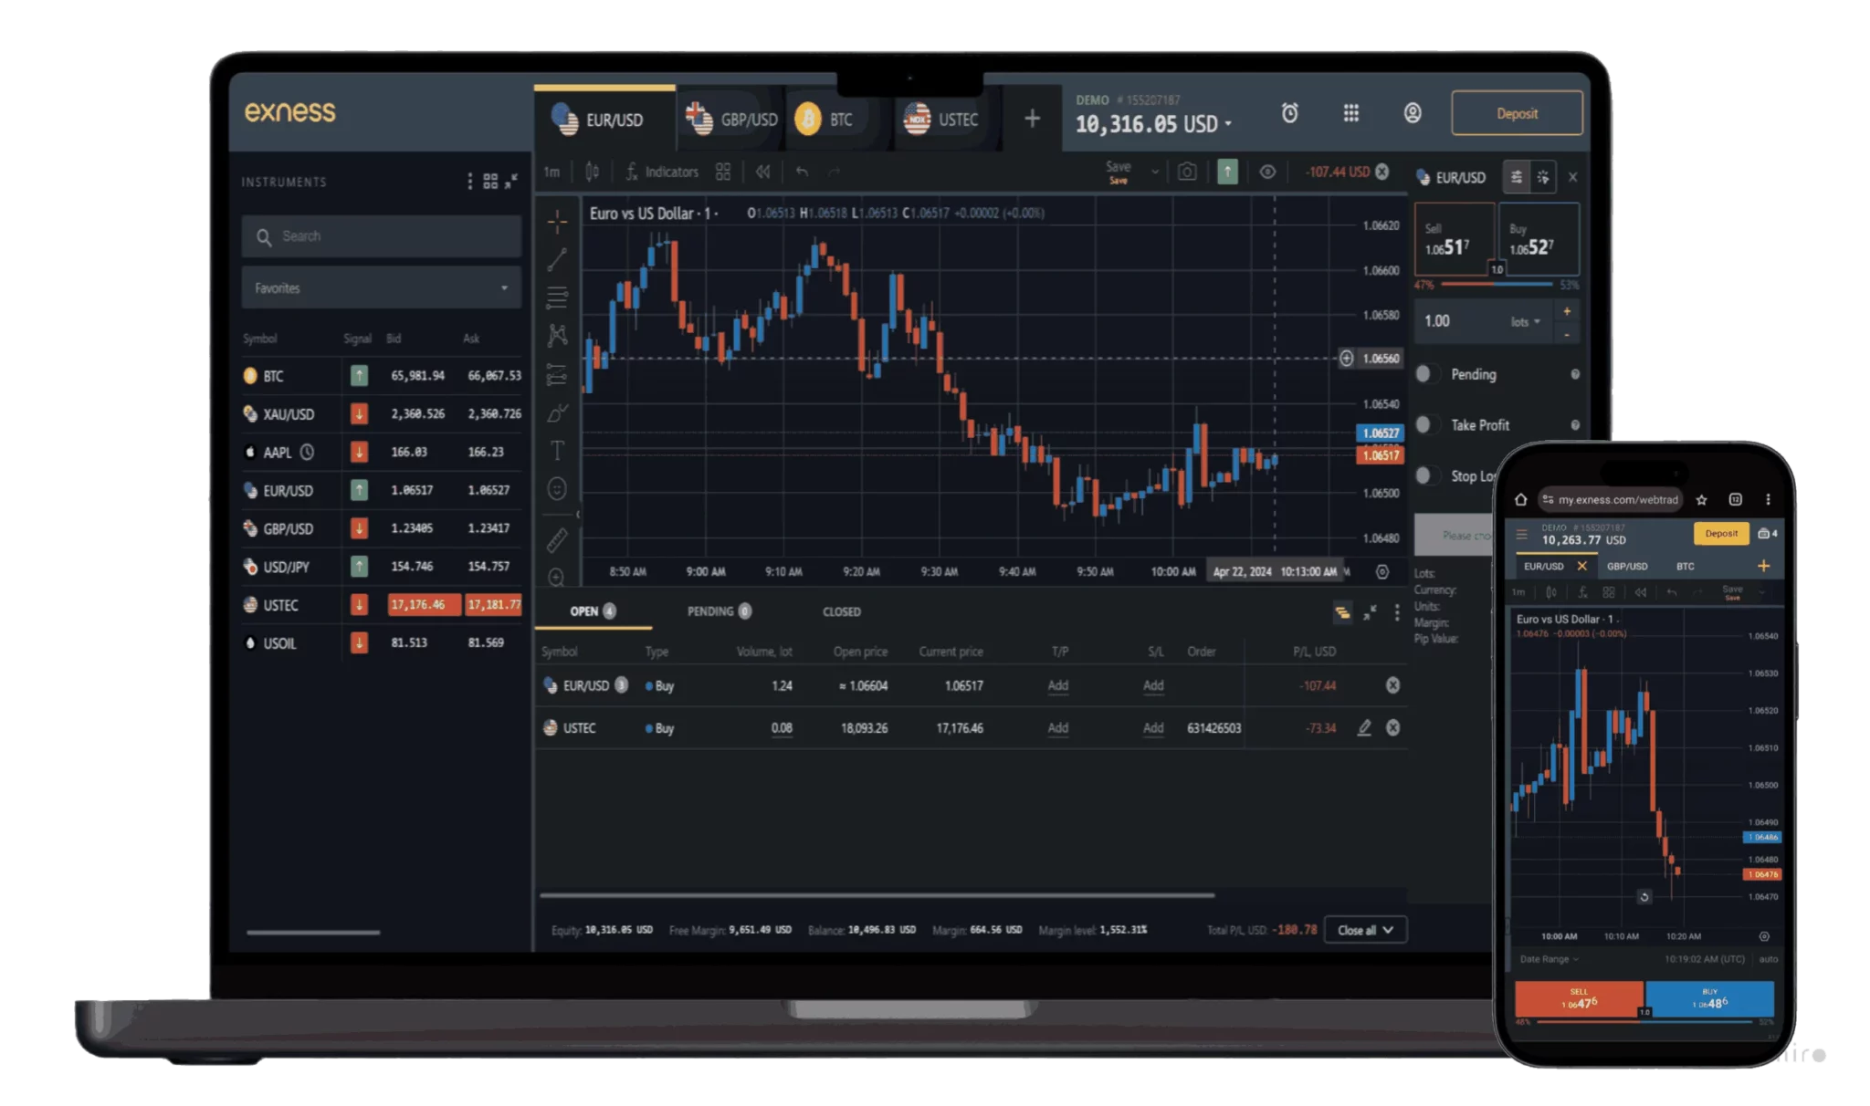
Task: Select the brush drawing tool
Action: pyautogui.click(x=557, y=412)
